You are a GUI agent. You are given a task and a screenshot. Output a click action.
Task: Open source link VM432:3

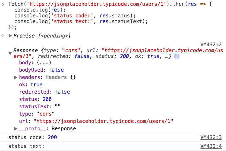[x=211, y=137]
